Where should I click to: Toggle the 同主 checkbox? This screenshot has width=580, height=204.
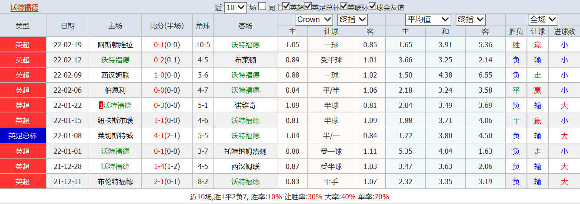coord(262,6)
